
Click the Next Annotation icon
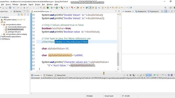point(103,8)
